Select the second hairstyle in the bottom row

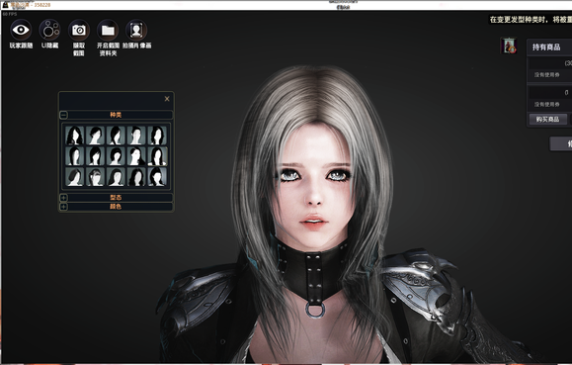tap(95, 177)
